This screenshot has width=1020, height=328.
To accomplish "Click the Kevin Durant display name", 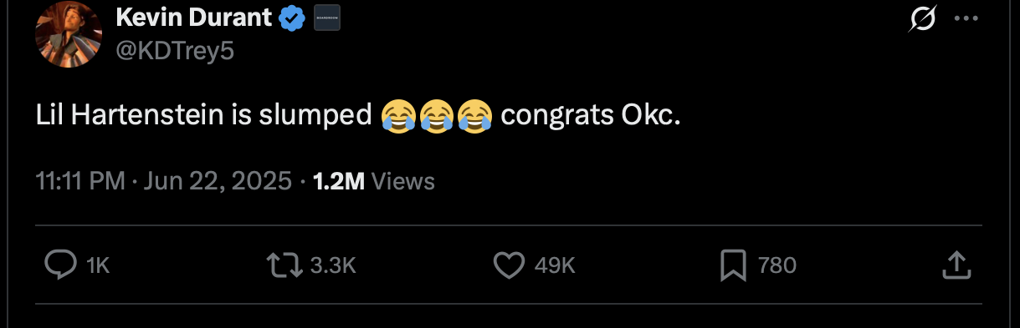I will pyautogui.click(x=193, y=16).
